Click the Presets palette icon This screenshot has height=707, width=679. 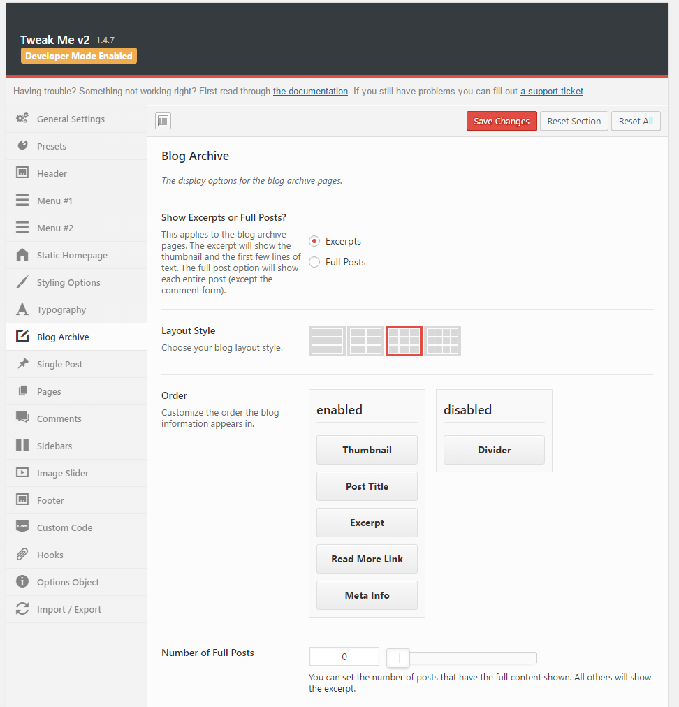(x=22, y=146)
